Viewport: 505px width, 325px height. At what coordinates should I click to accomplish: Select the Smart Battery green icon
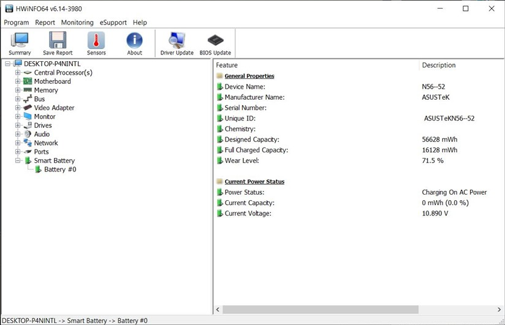(28, 160)
